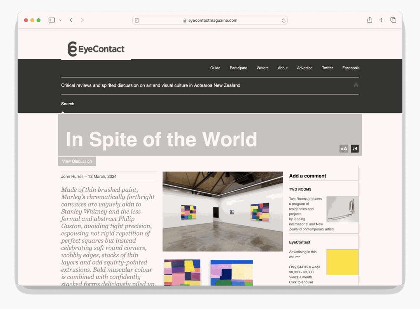Toggle text size with AA icon

[344, 149]
